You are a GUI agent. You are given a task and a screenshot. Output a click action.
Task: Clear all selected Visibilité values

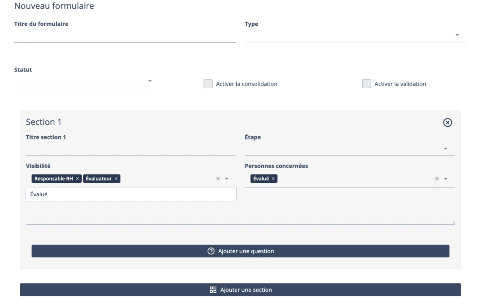point(218,179)
